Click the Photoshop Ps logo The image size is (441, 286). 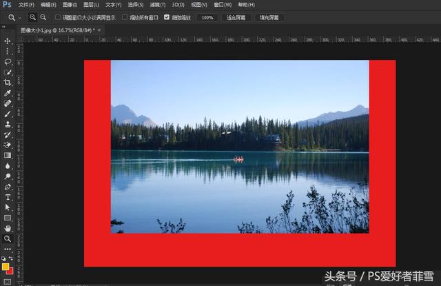(7, 5)
